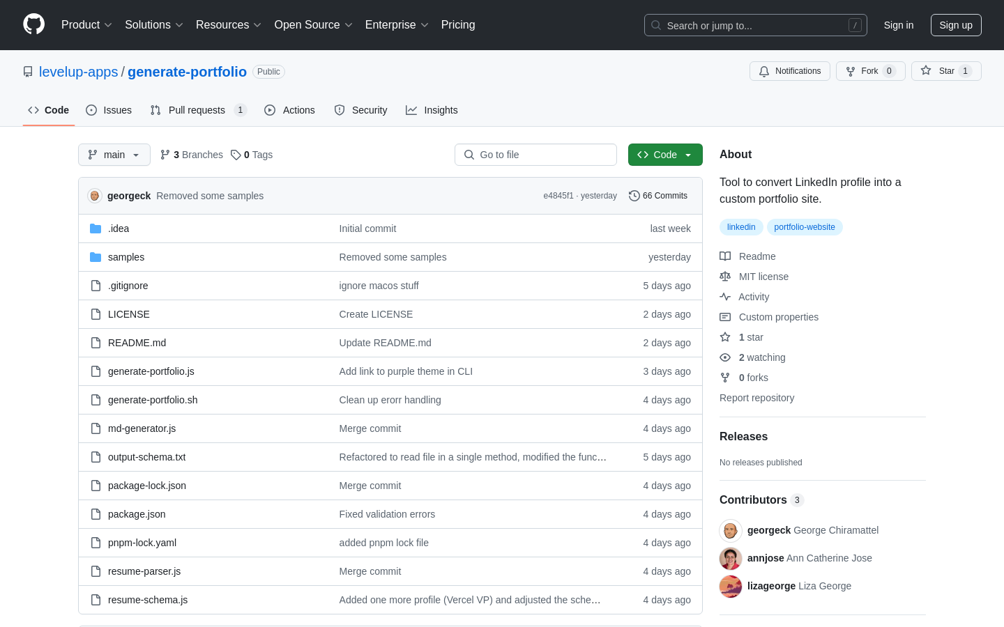Image resolution: width=1004 pixels, height=627 pixels.
Task: Expand the Product menu
Action: pyautogui.click(x=86, y=25)
